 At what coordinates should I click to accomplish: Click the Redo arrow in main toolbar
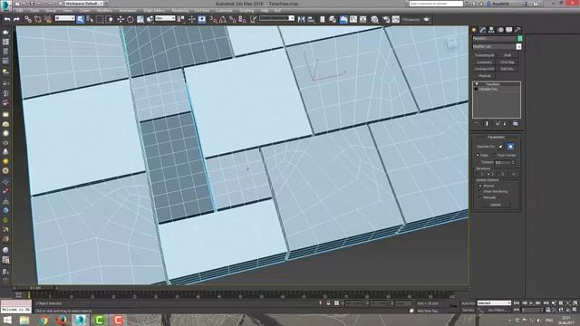(16, 19)
